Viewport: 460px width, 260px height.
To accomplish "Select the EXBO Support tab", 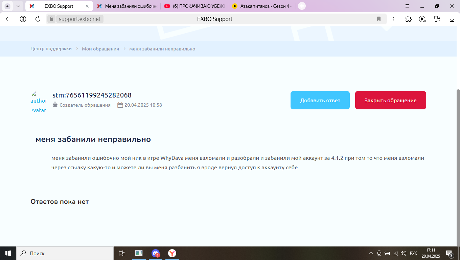I will pos(59,6).
